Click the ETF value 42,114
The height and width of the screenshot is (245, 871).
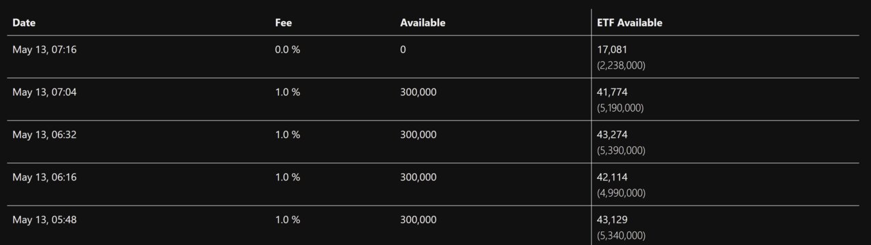click(612, 177)
